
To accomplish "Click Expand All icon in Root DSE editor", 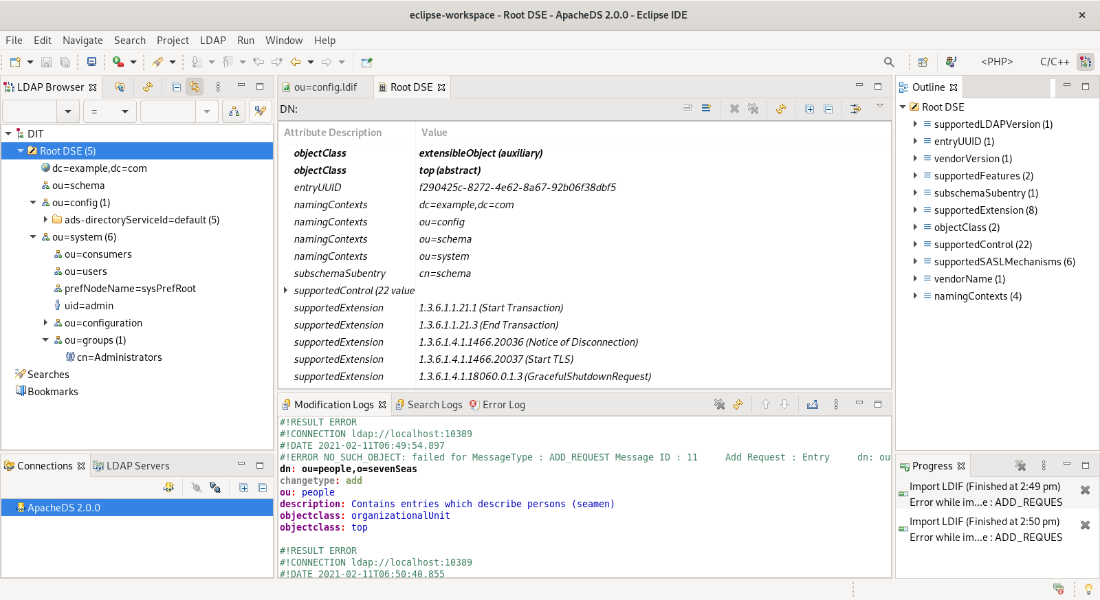I will pos(809,109).
